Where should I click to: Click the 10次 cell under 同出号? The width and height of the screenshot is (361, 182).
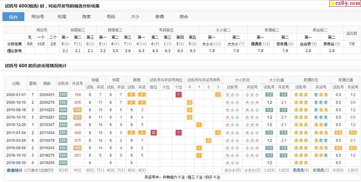click(41, 44)
